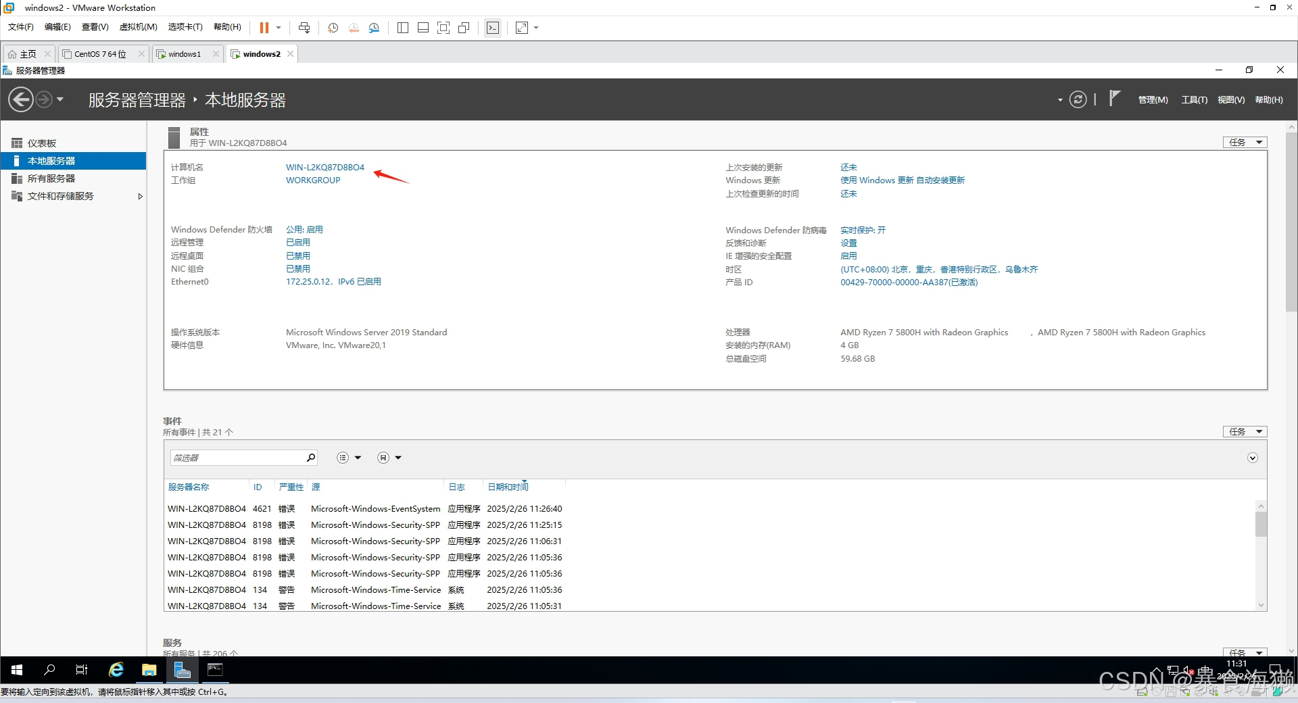
Task: Open the 任务 dropdown in the 事件 section
Action: coord(1245,432)
